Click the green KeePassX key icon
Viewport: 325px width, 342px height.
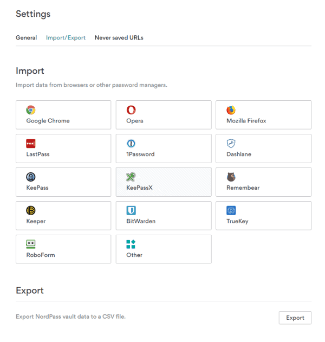tap(131, 177)
